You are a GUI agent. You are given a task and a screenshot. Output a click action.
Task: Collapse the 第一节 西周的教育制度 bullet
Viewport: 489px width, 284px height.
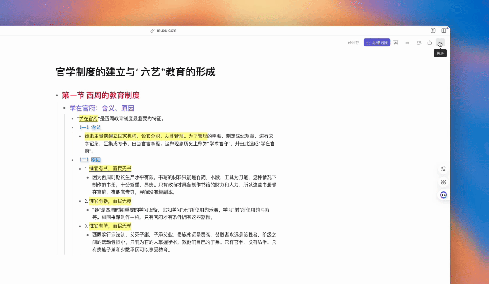pyautogui.click(x=57, y=95)
